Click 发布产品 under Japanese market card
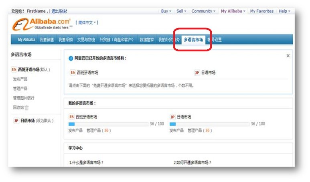This screenshot has height=182, width=310. tap(176, 130)
